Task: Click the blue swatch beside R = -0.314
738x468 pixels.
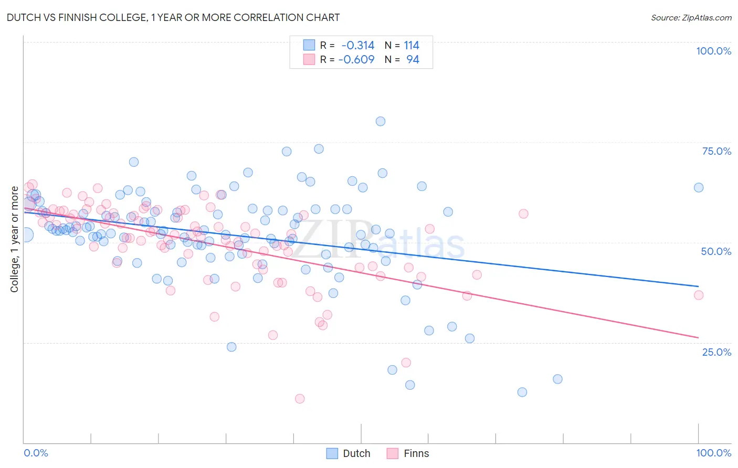Action: click(x=309, y=45)
